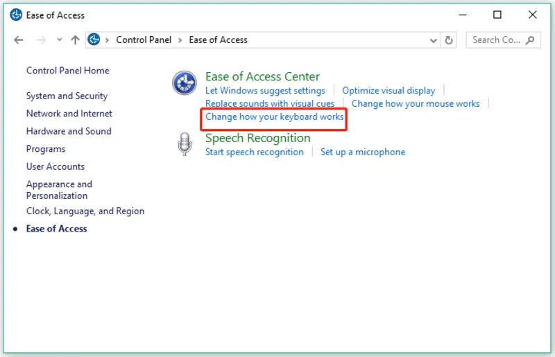
Task: Click Start speech recognition link
Action: point(254,152)
